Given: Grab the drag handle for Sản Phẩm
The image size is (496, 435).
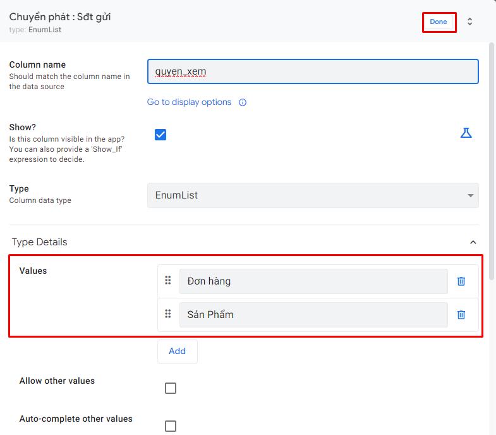Looking at the screenshot, I should click(x=168, y=314).
